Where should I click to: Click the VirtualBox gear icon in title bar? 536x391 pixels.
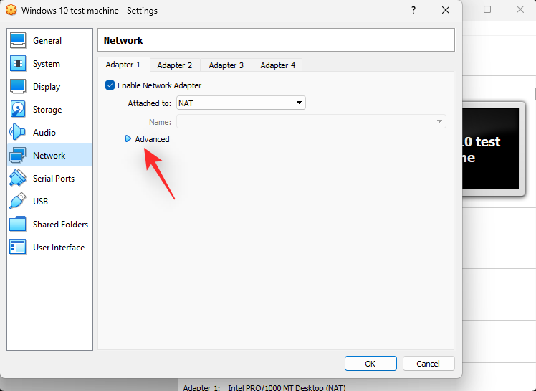11,10
